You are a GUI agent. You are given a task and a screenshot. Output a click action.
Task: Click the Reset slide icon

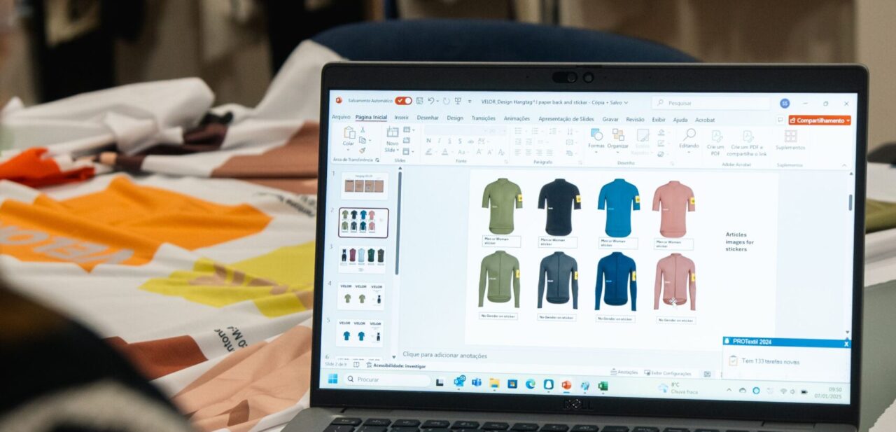click(406, 140)
